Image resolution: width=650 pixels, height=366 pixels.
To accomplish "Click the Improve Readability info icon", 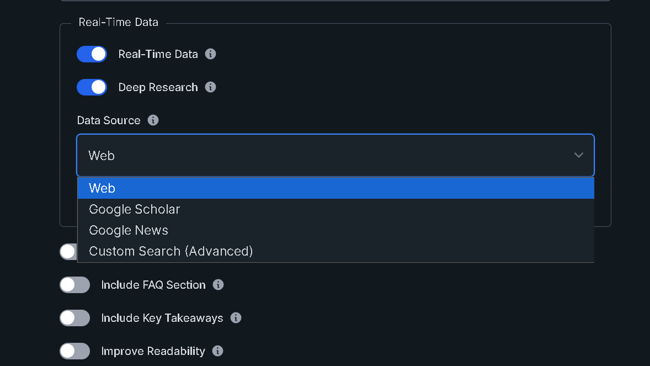I will click(218, 351).
